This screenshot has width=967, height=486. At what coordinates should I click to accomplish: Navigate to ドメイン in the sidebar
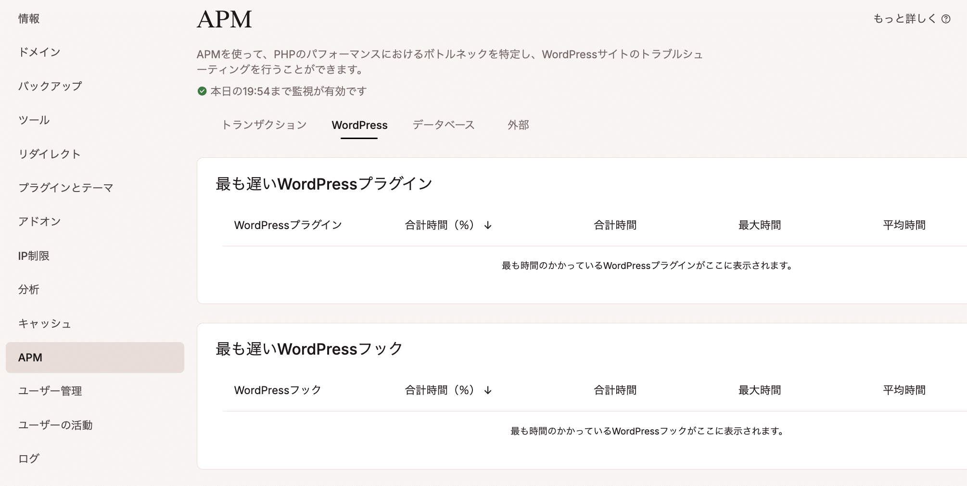tap(38, 52)
